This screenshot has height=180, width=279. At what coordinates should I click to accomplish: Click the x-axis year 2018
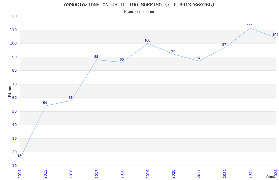click(122, 174)
